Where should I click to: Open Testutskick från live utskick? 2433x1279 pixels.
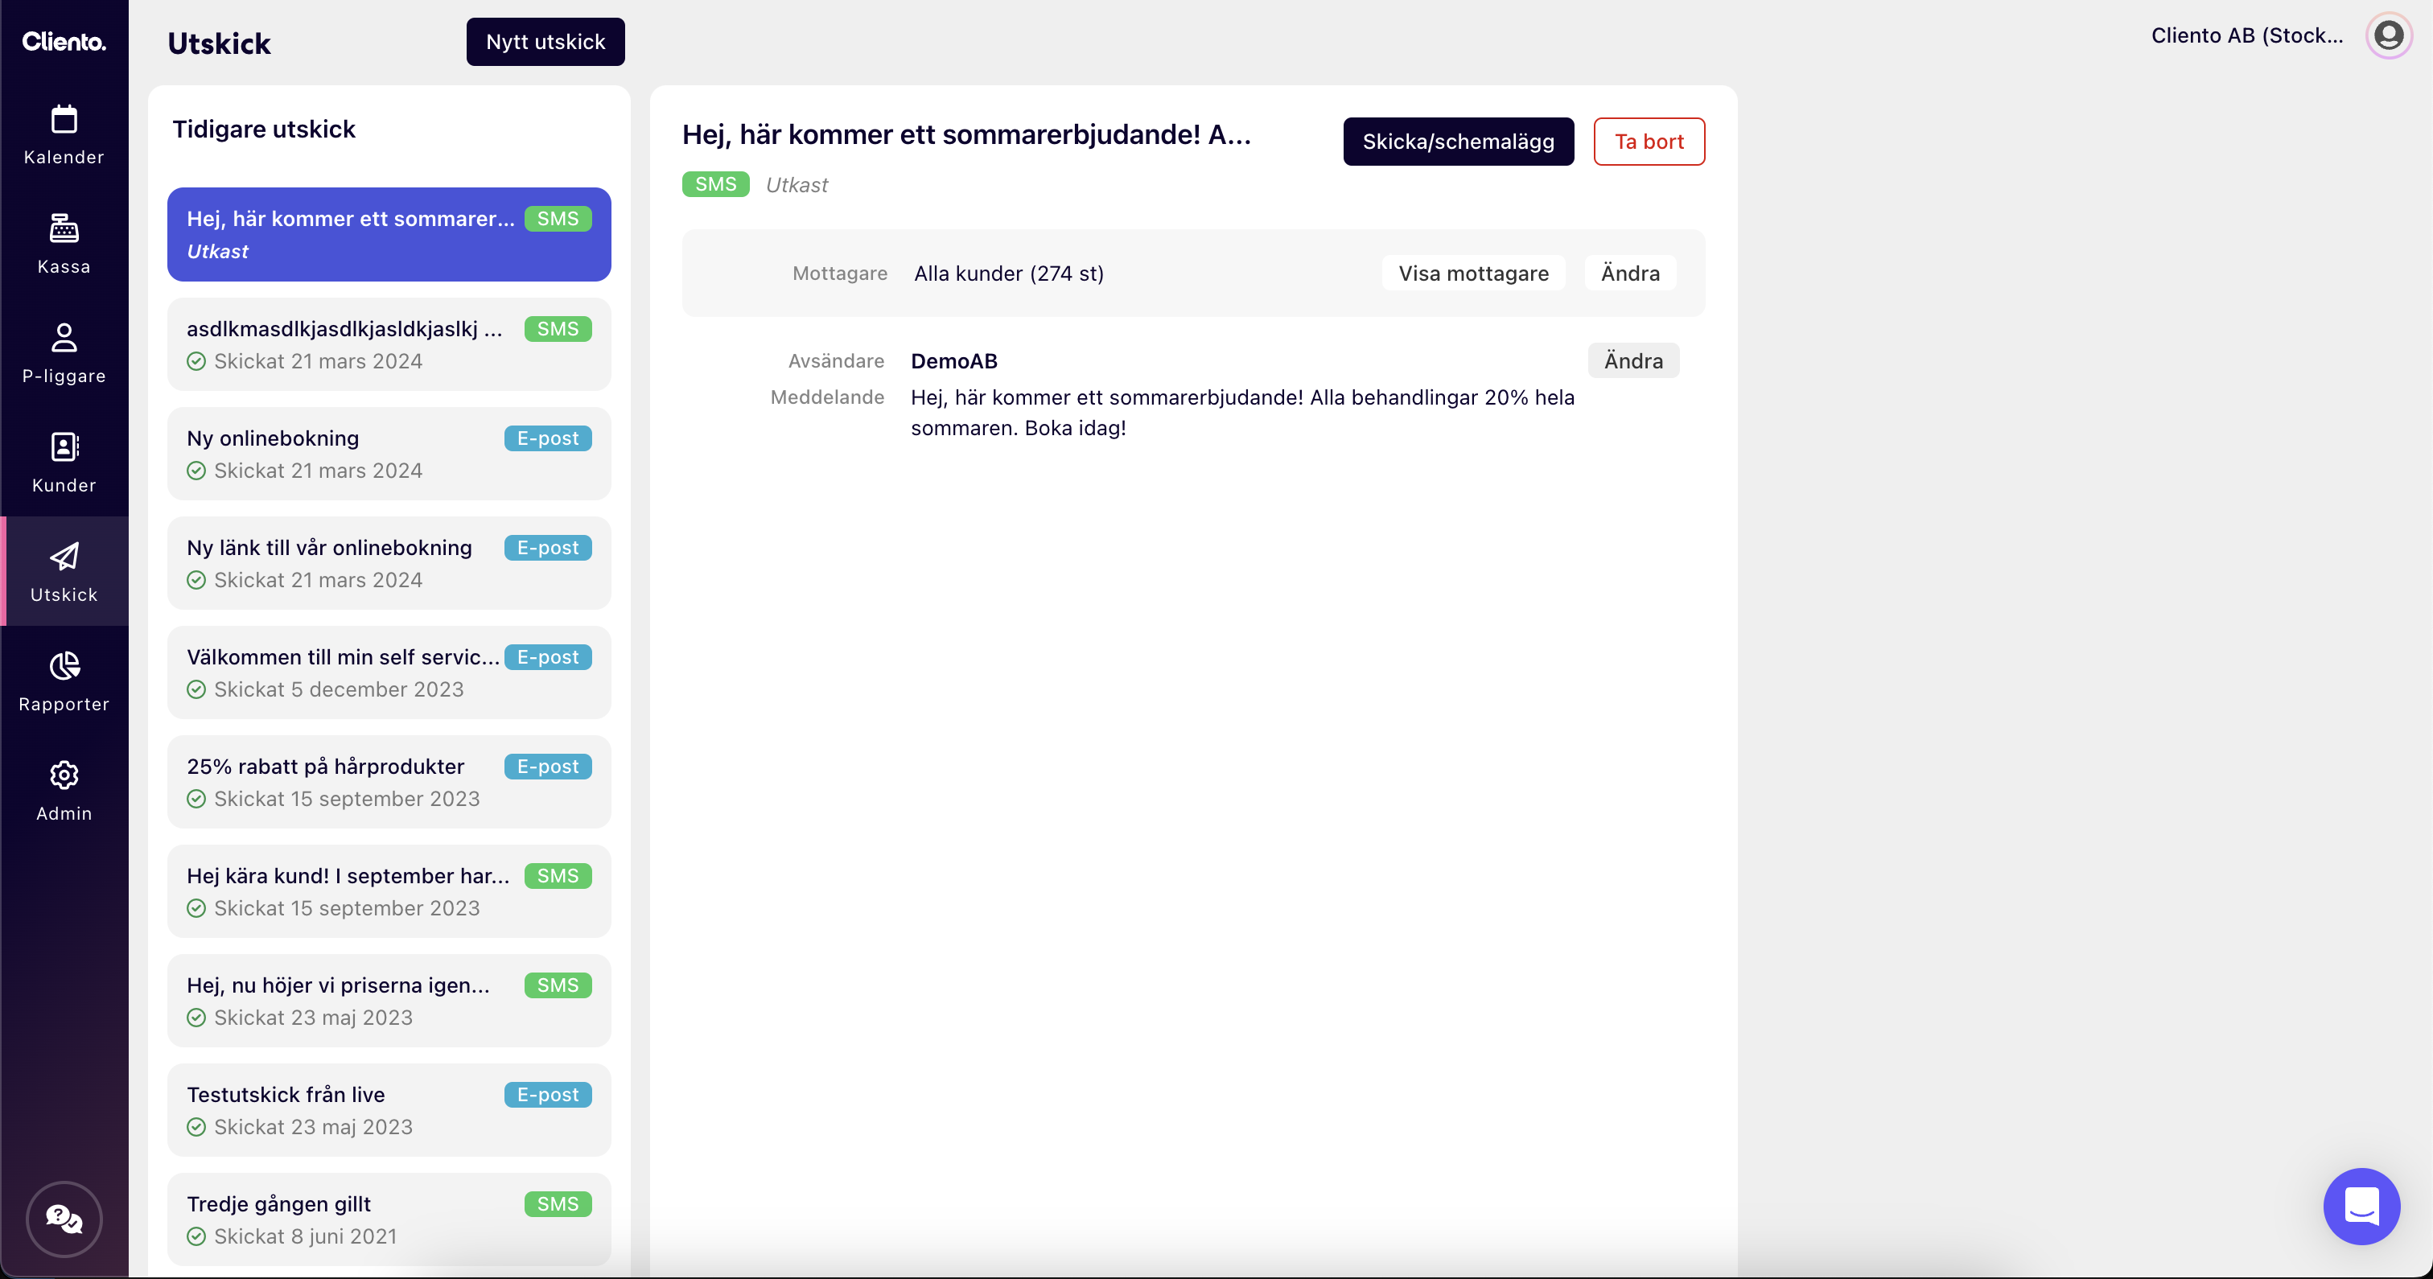389,1112
